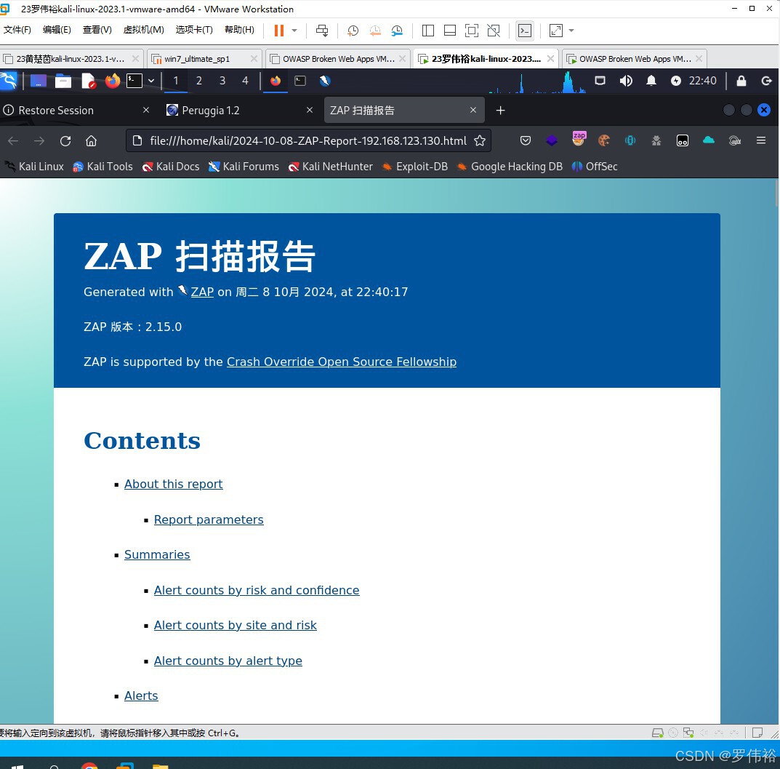Image resolution: width=780 pixels, height=769 pixels.
Task: Click the URL address bar
Action: tap(308, 141)
